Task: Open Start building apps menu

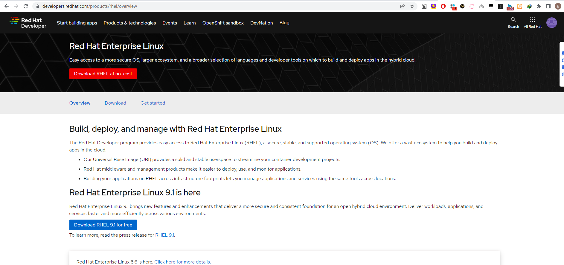Action: 77,23
